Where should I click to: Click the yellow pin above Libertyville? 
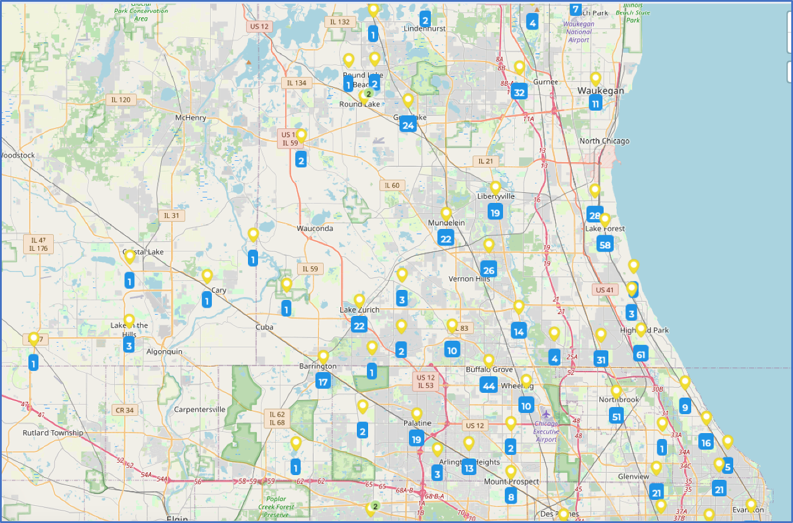[495, 188]
